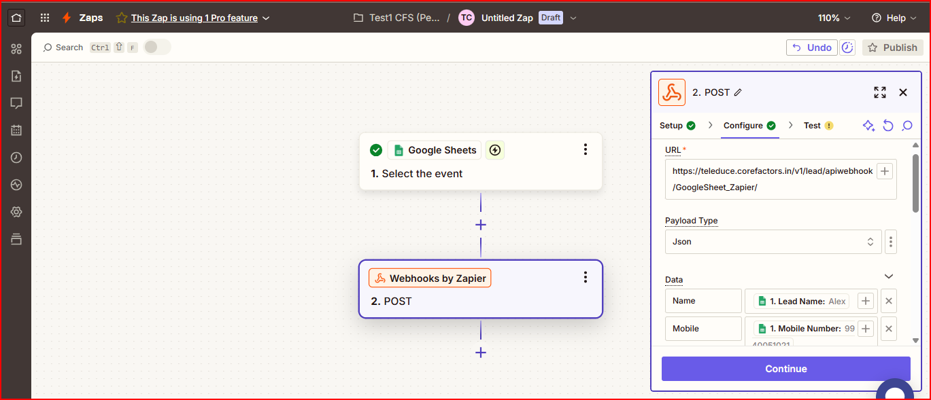Click the Continue button

786,369
